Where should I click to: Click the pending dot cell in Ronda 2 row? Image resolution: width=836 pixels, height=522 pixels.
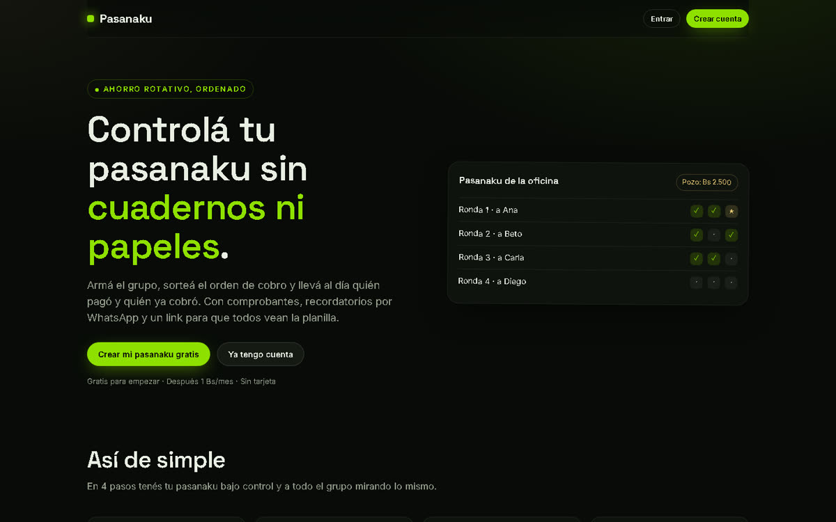click(x=714, y=235)
